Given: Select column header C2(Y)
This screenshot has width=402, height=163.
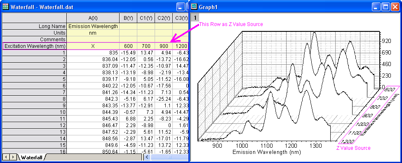Looking at the screenshot, I should click(164, 18).
